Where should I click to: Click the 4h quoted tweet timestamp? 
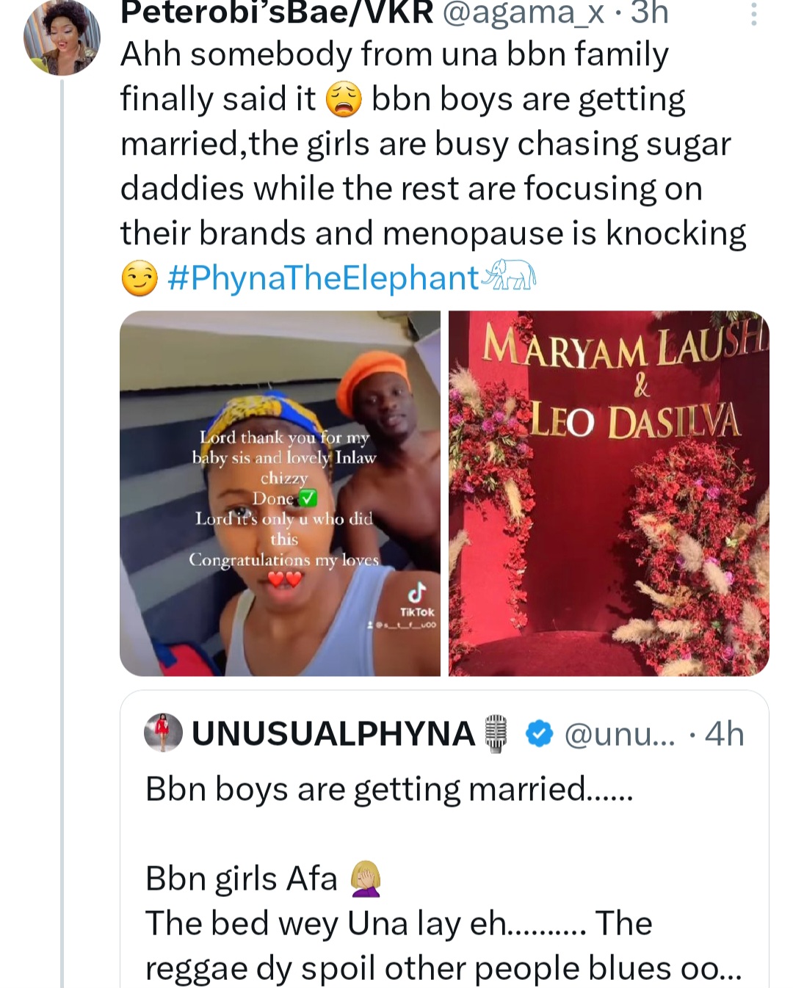pos(724,733)
